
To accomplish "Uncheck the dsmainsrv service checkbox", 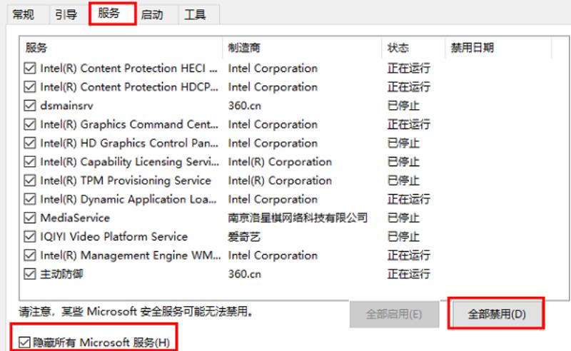I will tap(29, 106).
